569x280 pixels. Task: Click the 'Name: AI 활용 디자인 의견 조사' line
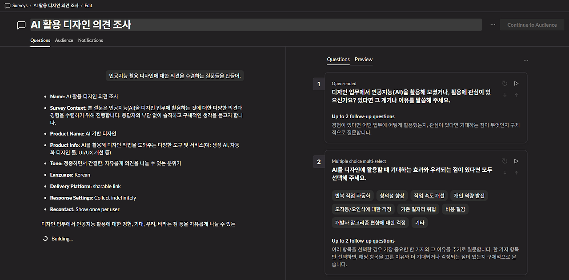[84, 96]
